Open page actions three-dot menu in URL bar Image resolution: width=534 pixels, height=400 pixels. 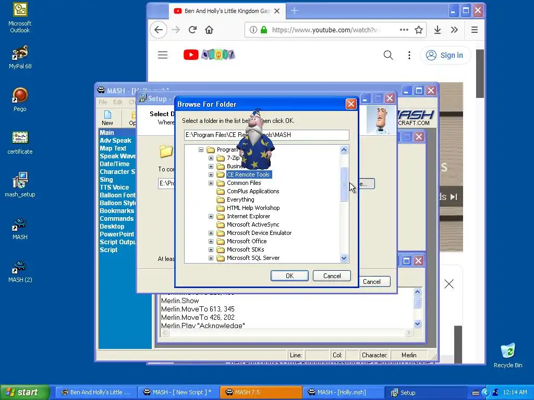404,30
